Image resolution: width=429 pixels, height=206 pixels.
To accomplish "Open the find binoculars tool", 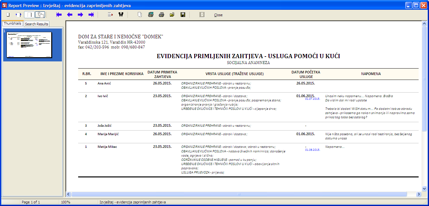I will click(x=121, y=15).
